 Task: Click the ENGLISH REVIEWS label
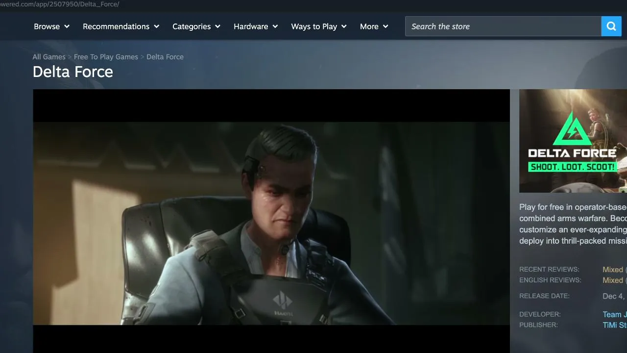coord(550,280)
